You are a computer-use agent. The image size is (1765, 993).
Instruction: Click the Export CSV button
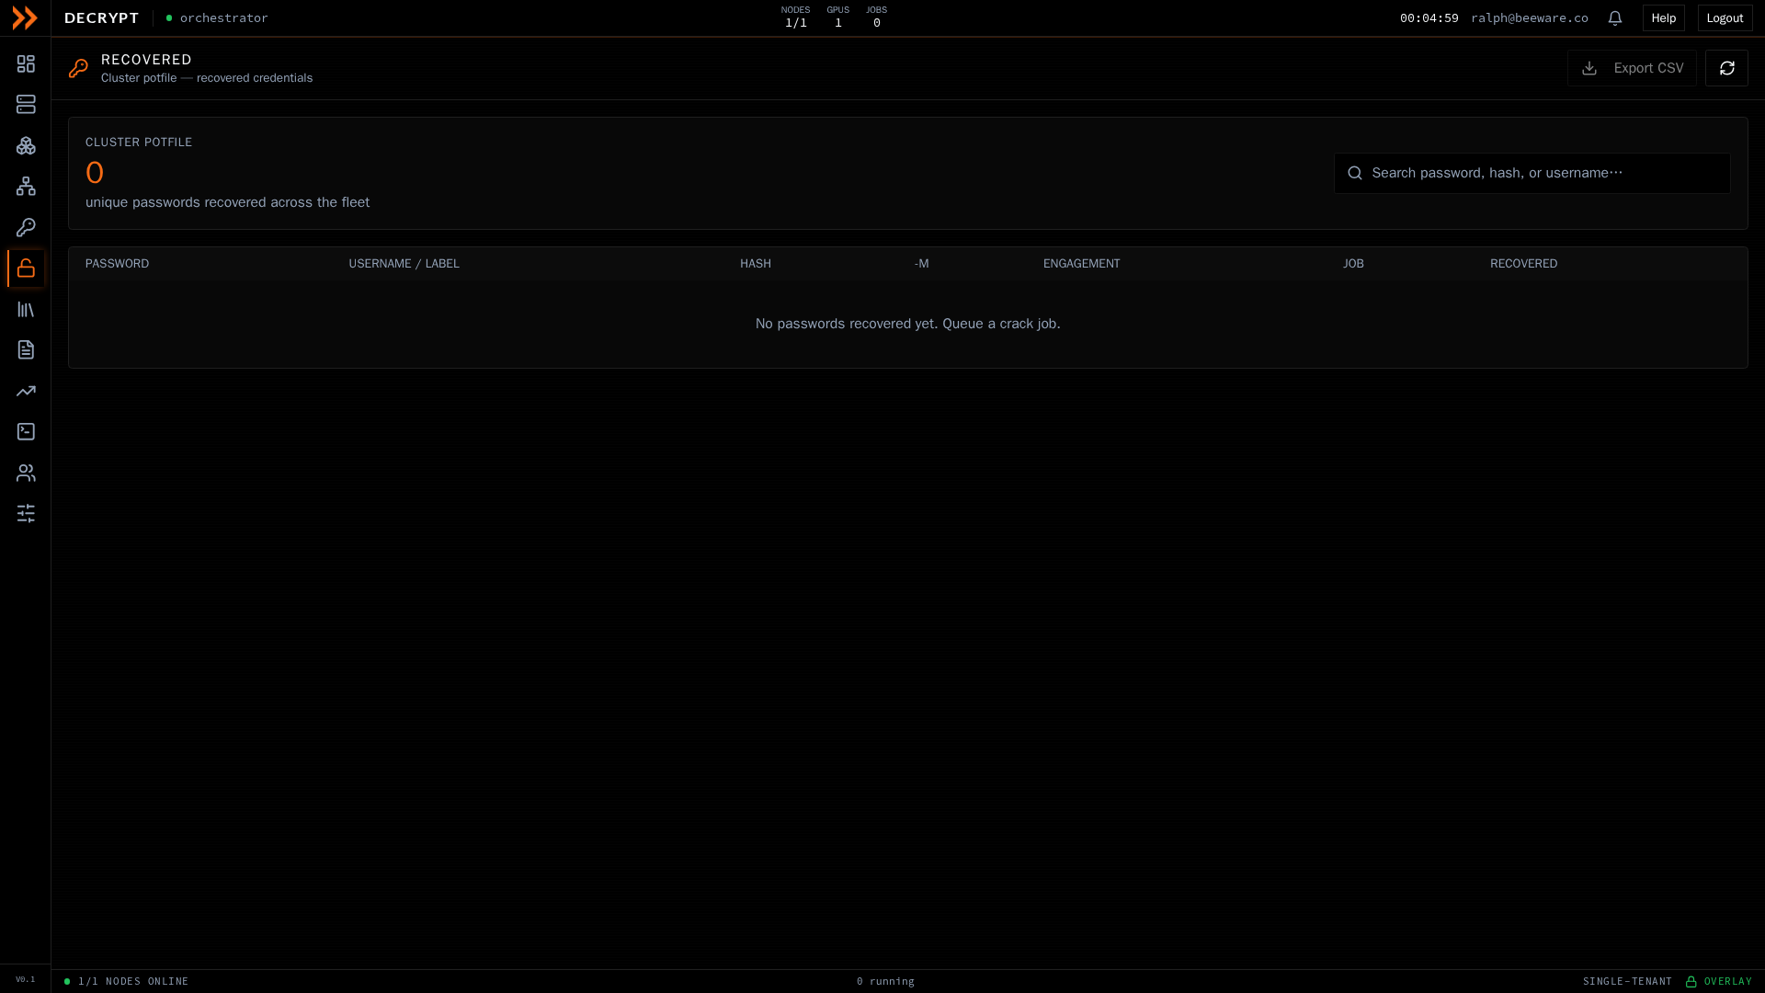pyautogui.click(x=1632, y=68)
